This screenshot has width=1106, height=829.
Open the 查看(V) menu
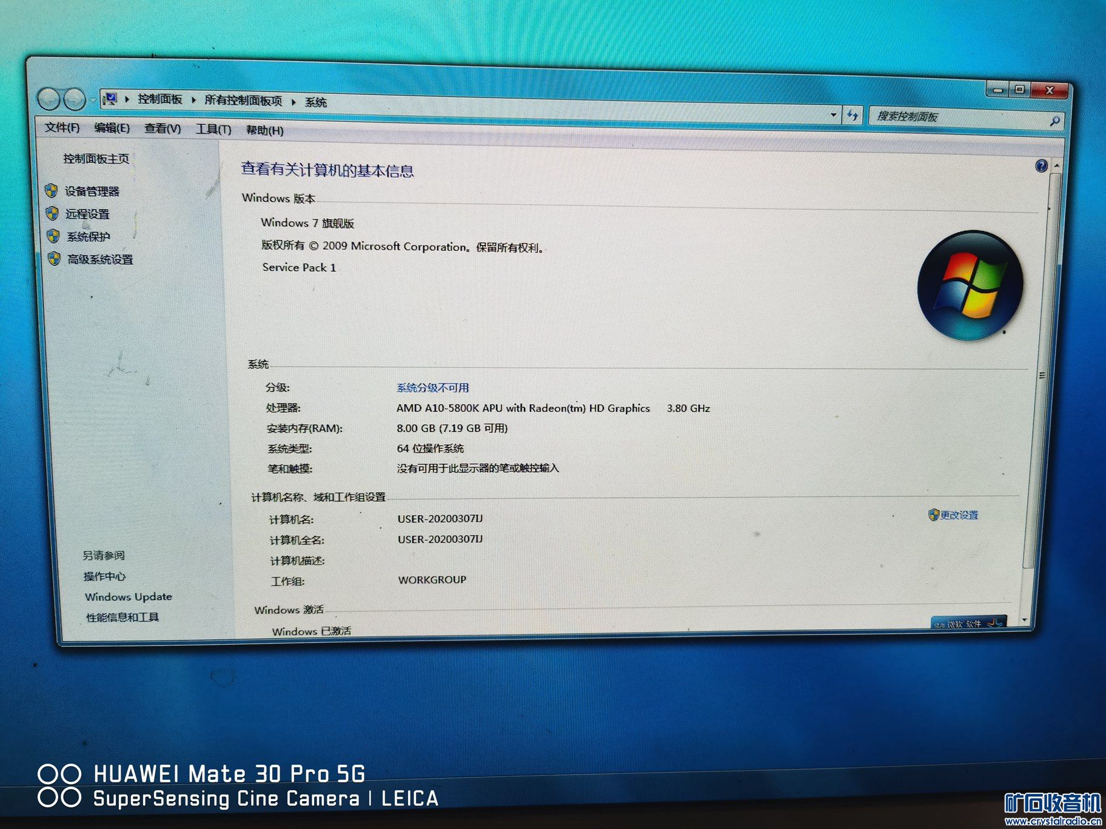pos(163,128)
